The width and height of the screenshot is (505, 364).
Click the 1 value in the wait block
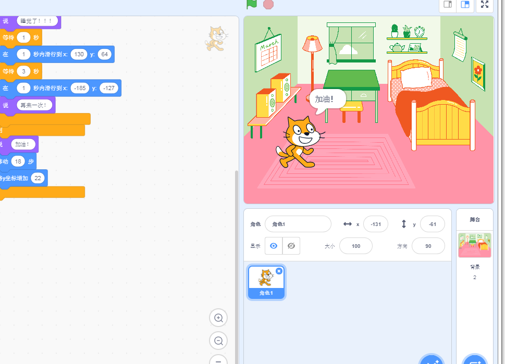[x=23, y=37]
